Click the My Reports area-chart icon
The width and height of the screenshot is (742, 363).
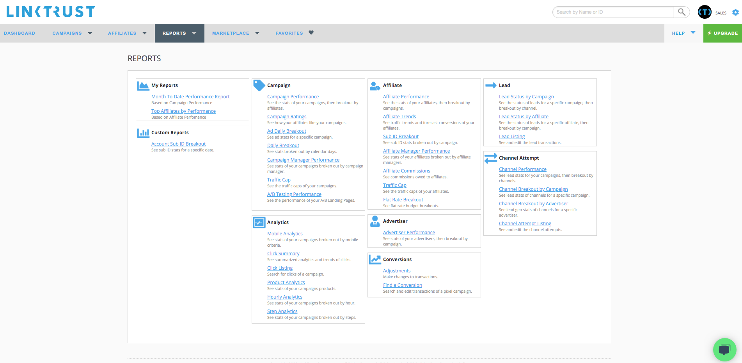143,85
